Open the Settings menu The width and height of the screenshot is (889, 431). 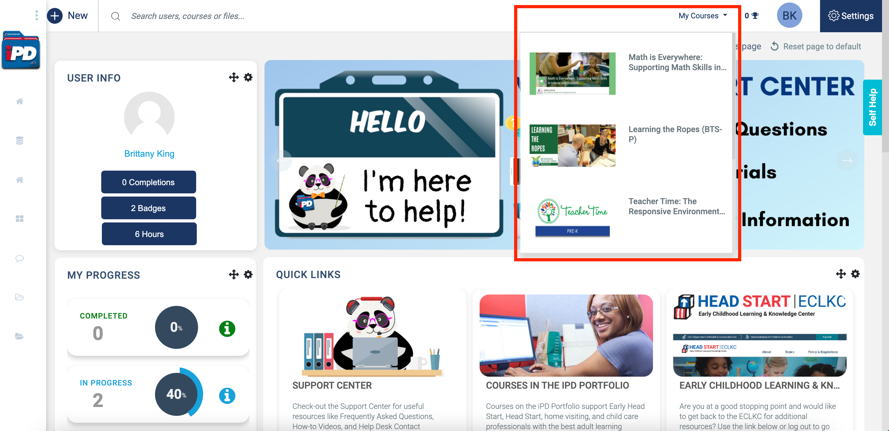[x=850, y=15]
